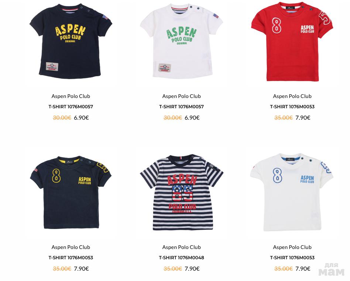Click T-SHIRT 1076M0053 title under red shirt
This screenshot has width=350, height=281.
[292, 107]
